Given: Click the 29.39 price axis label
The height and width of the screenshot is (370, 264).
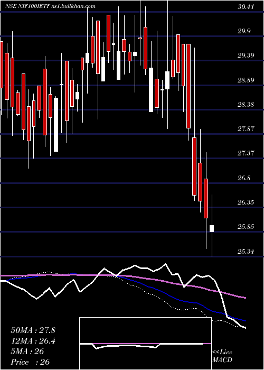Looking at the screenshot, I should coord(246,55).
